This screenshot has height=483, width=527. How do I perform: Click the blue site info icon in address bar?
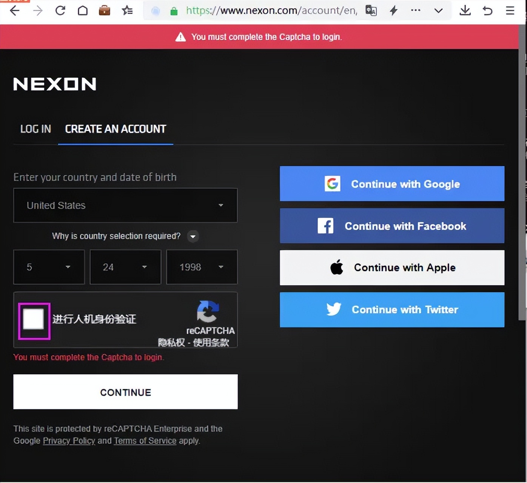[156, 11]
